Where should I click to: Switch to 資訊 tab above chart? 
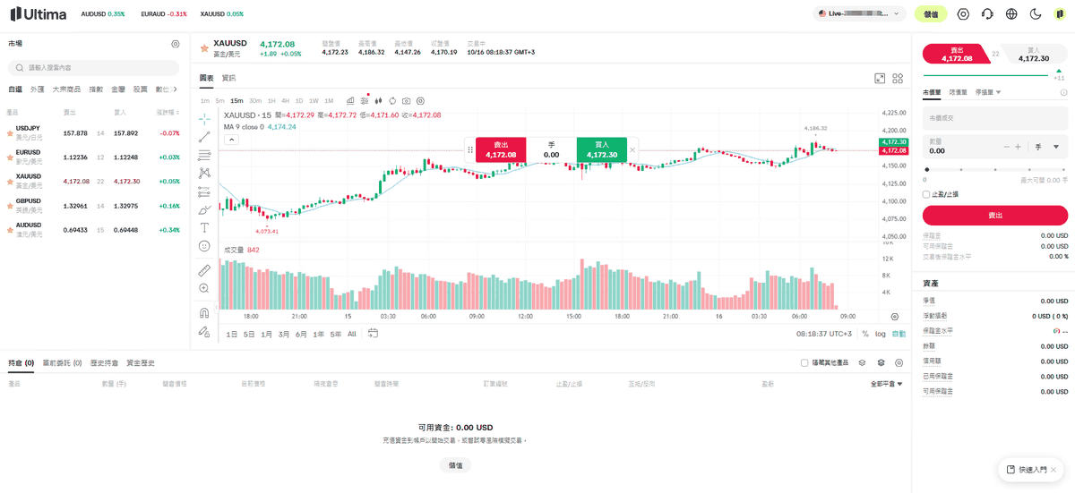pos(228,78)
